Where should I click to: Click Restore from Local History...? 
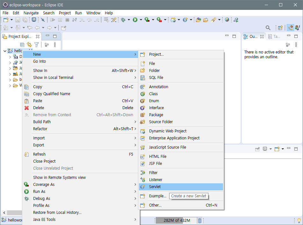coord(80,213)
